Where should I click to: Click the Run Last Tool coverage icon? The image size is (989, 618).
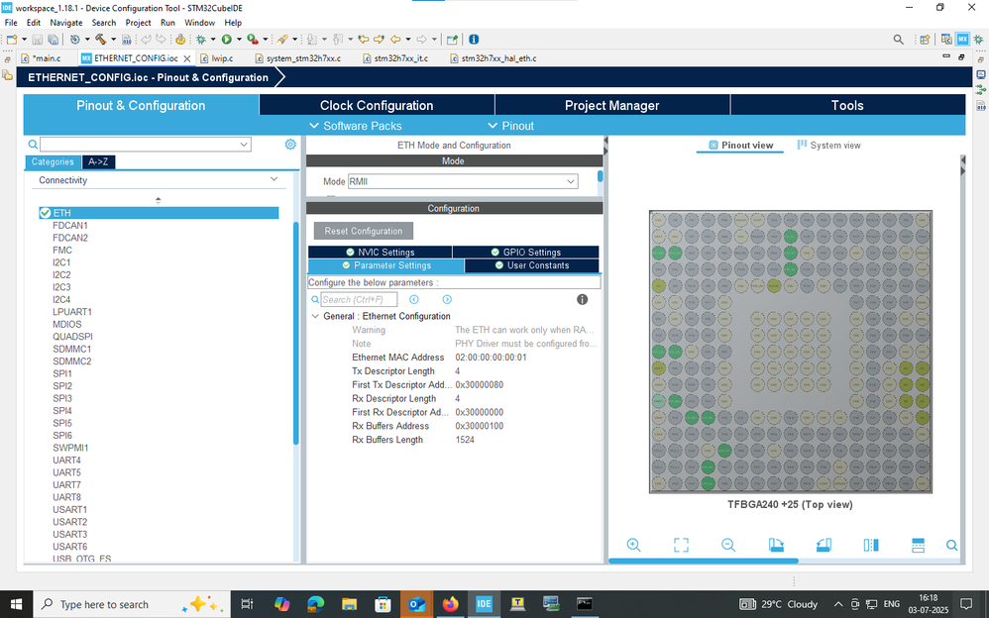tap(253, 39)
